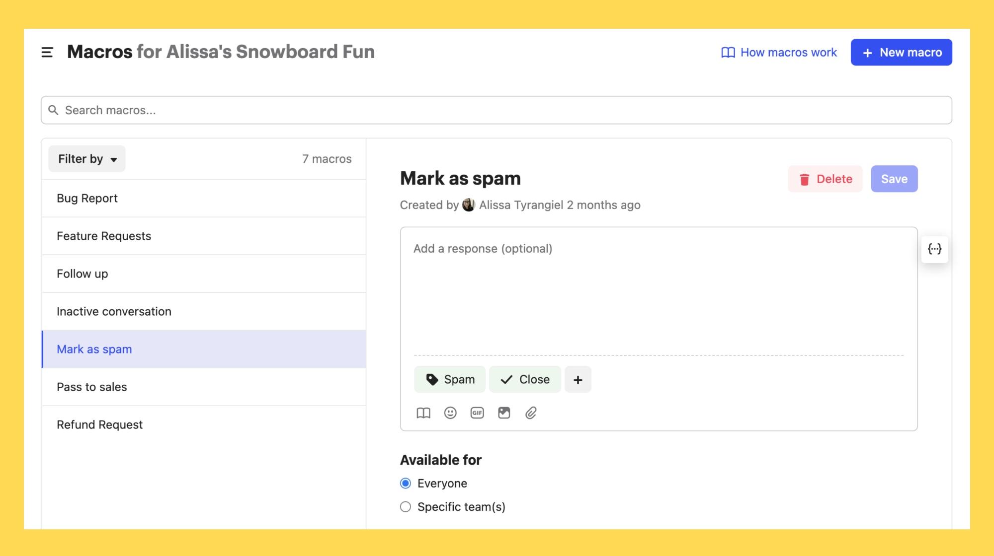Attach a file using the paperclip icon
This screenshot has height=556, width=994.
point(531,413)
